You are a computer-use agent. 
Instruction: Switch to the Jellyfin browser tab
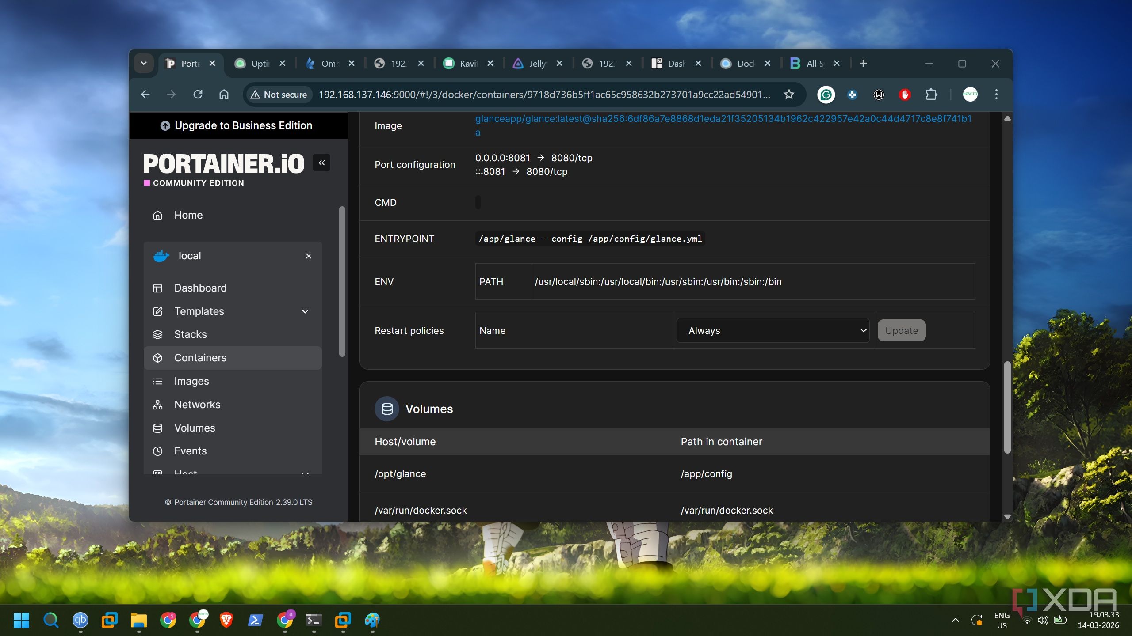point(537,64)
